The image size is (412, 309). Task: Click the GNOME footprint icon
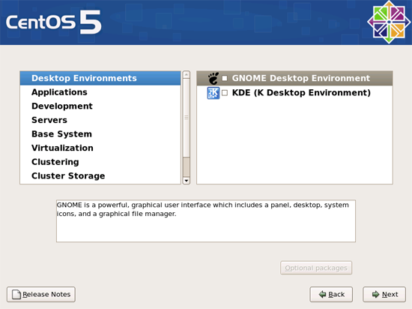213,78
